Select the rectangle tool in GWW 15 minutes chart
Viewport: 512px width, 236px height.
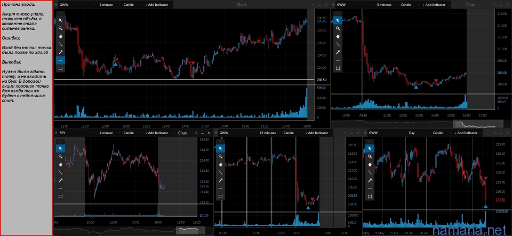[220, 196]
